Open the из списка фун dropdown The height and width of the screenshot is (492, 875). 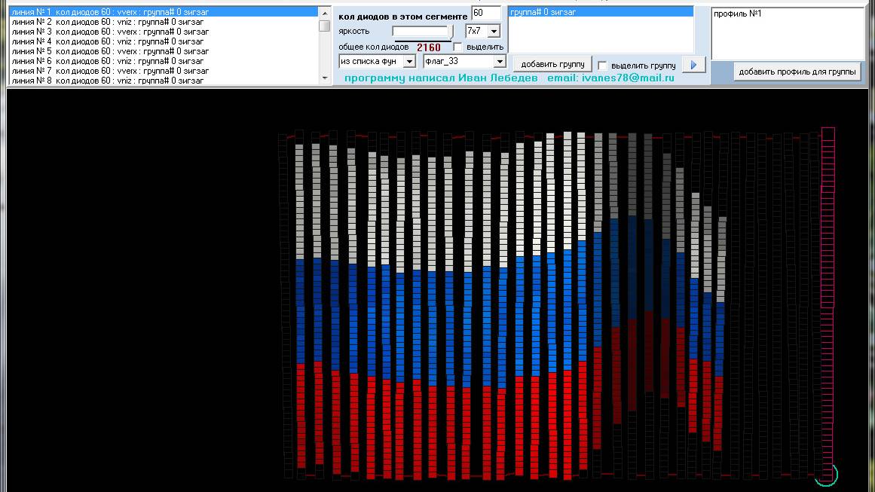[x=409, y=61]
